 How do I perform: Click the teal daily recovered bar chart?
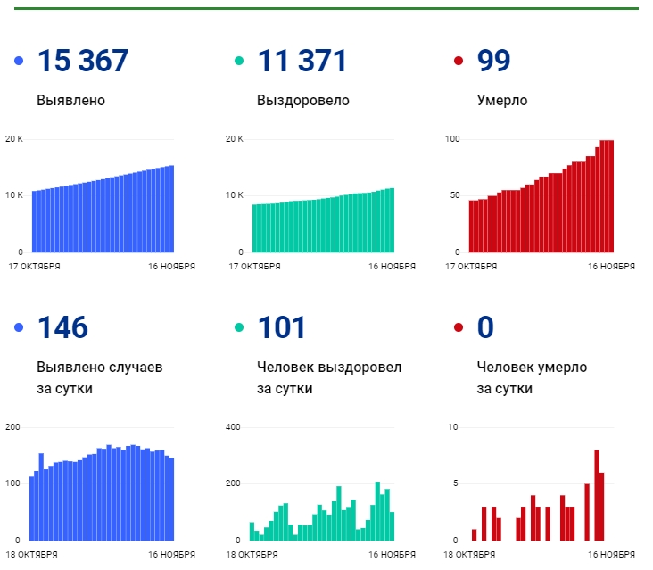[x=322, y=511]
